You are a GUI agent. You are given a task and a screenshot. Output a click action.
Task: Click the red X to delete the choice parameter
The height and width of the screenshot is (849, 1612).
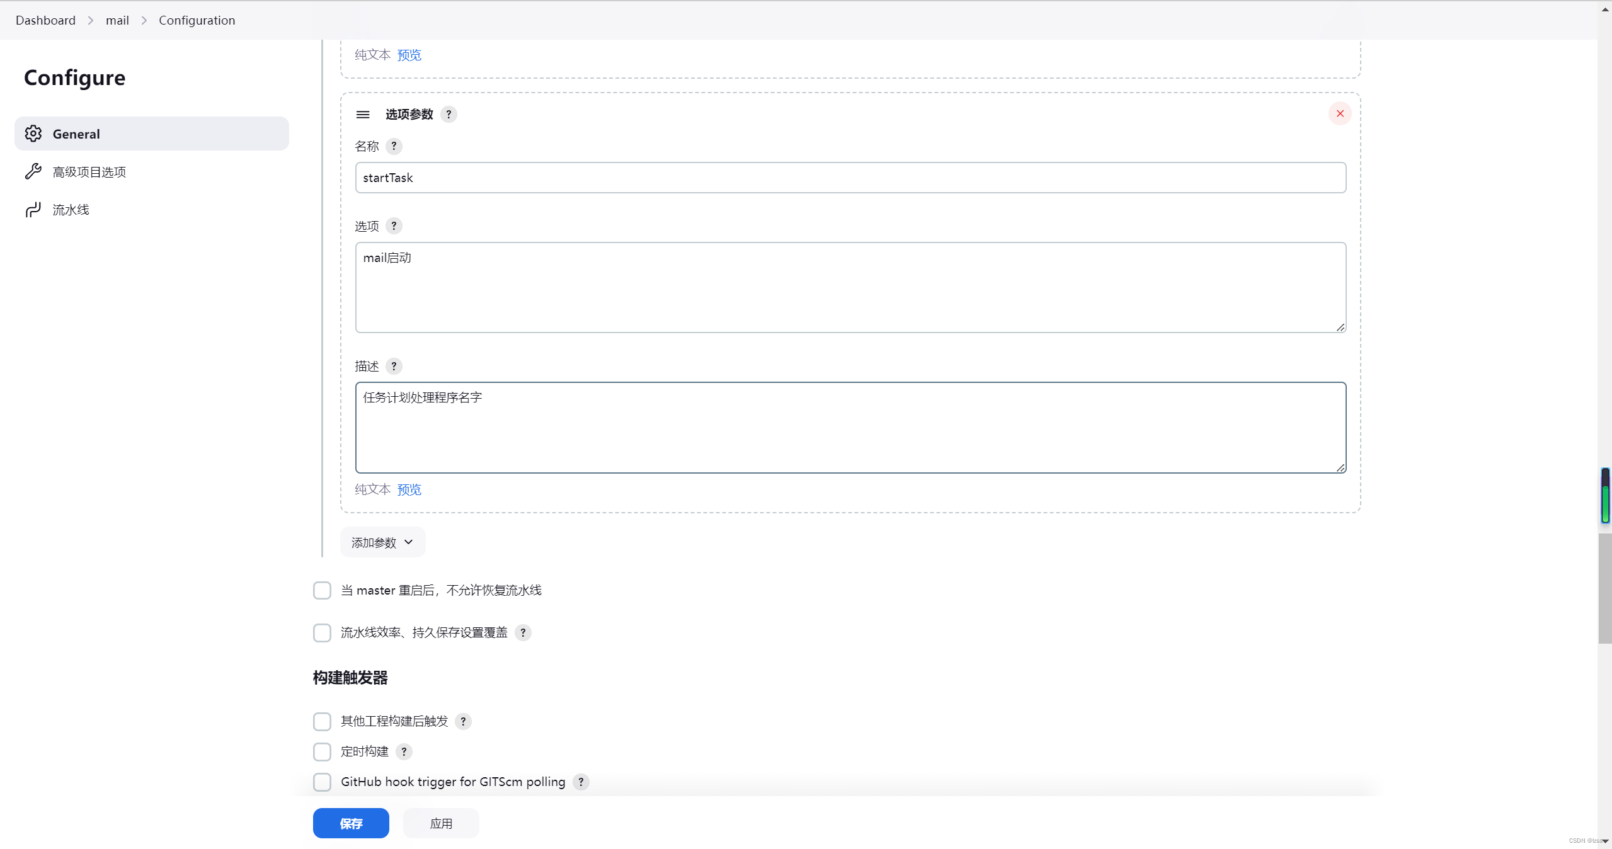(1340, 113)
